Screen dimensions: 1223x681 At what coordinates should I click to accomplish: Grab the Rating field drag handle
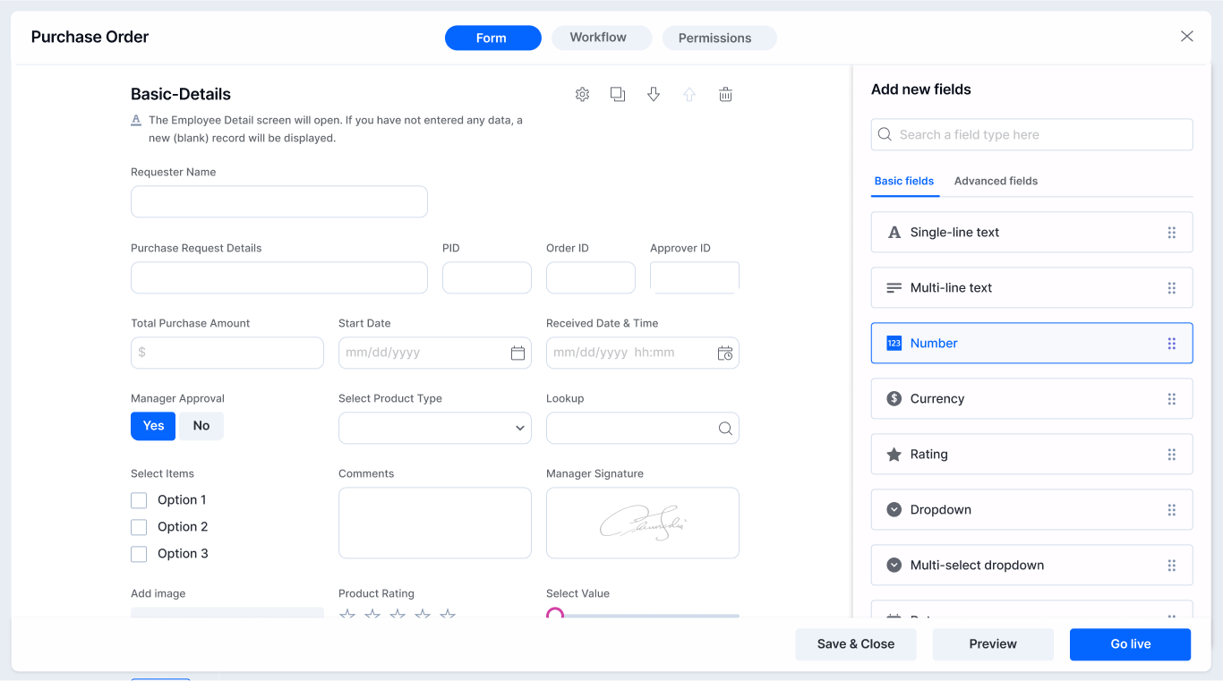point(1172,455)
